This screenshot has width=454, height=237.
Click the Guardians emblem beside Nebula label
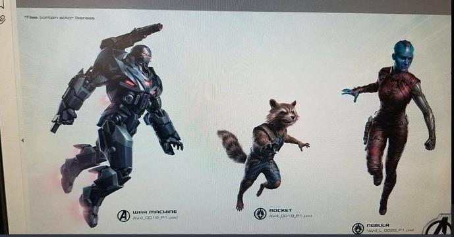358,228
